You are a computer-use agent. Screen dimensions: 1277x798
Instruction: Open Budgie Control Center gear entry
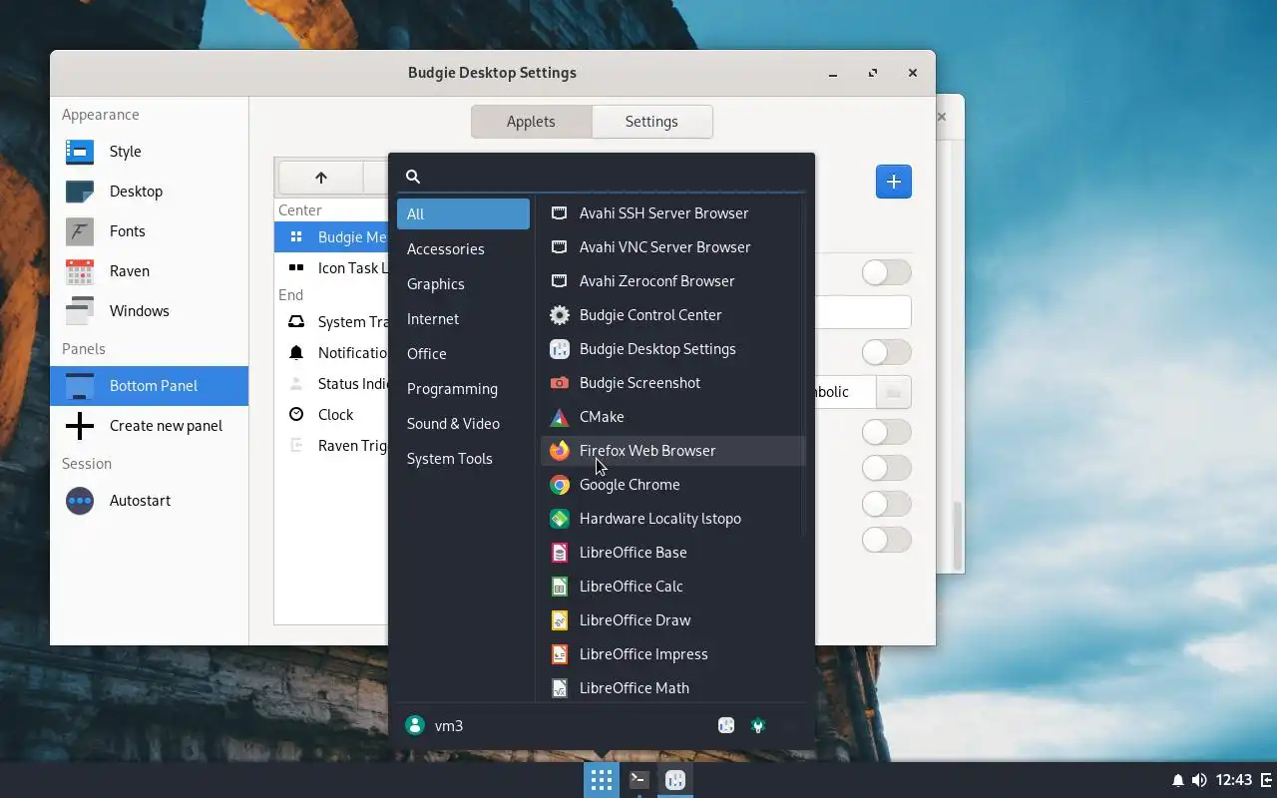click(672, 315)
